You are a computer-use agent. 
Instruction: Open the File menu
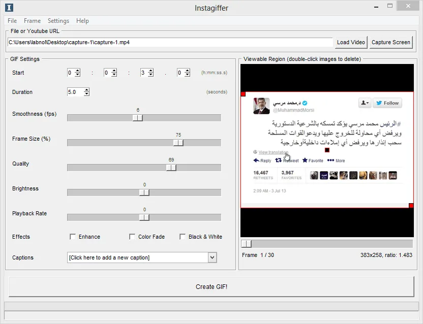[12, 21]
